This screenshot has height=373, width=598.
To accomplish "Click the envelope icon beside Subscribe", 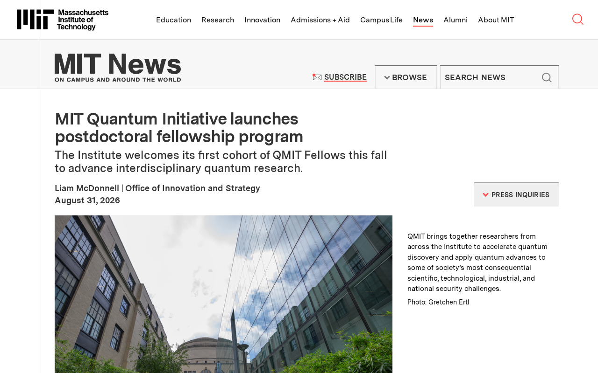I will (317, 77).
